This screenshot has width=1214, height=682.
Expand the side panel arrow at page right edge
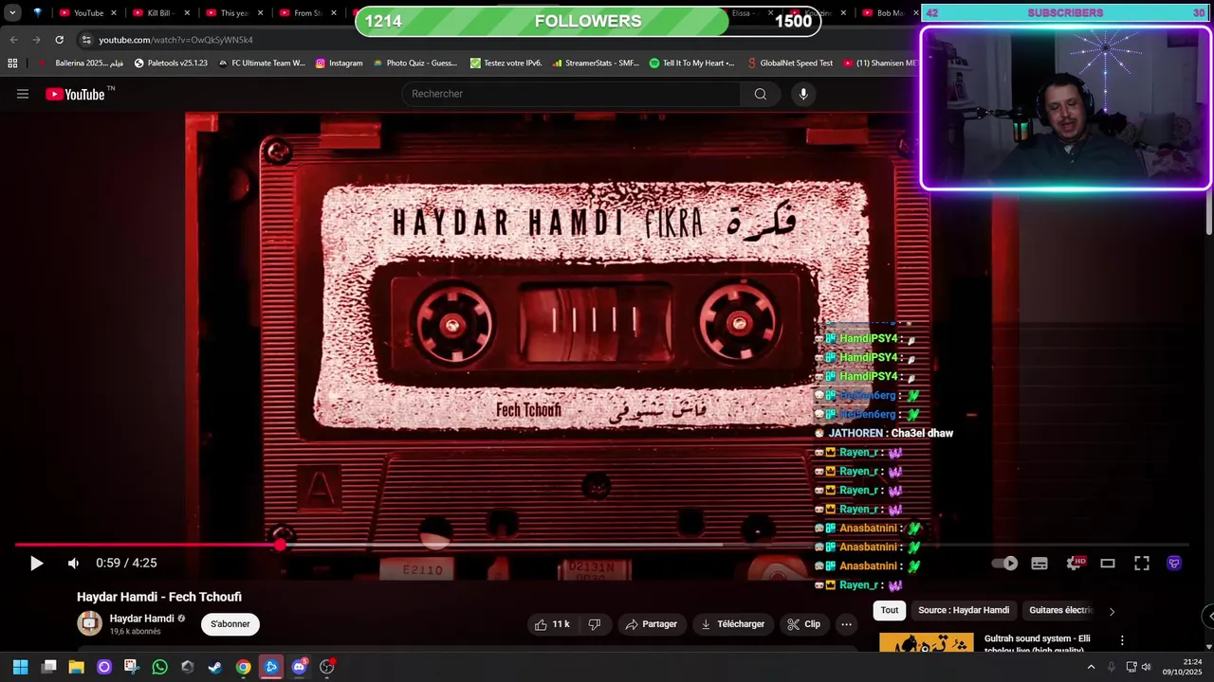[x=1208, y=616]
